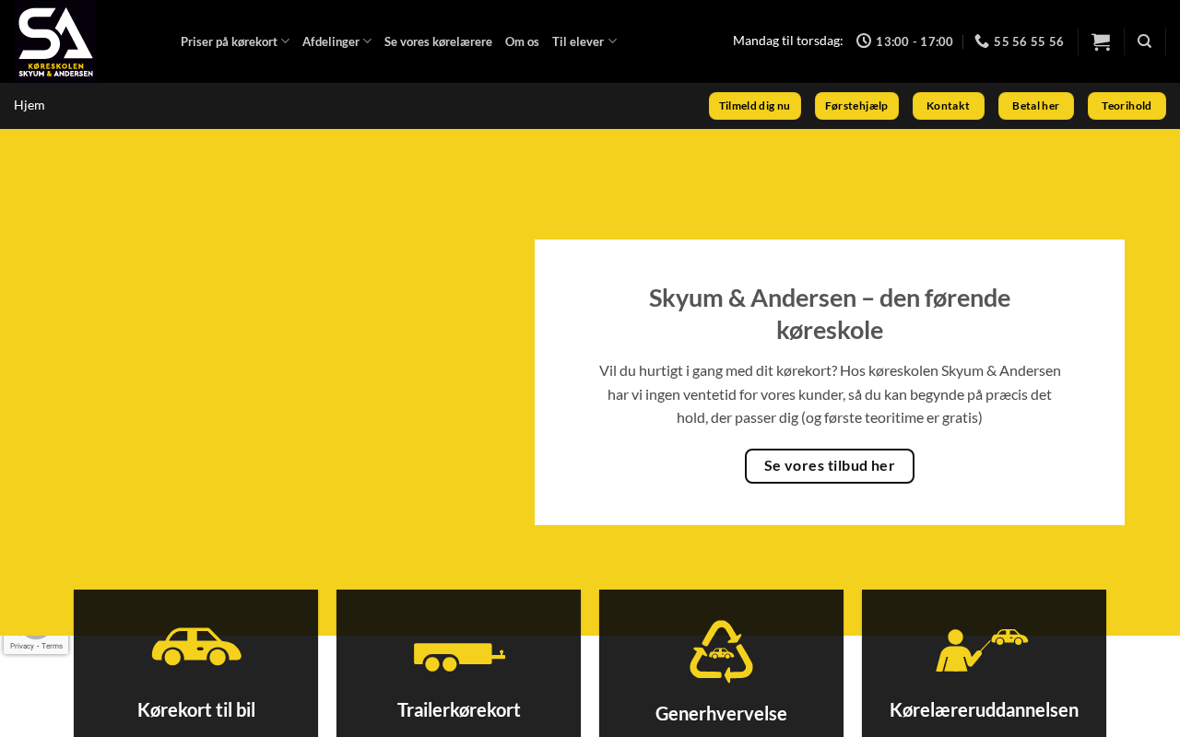Select the car icon for Kørekort til bil
The height and width of the screenshot is (737, 1180).
[x=196, y=646]
